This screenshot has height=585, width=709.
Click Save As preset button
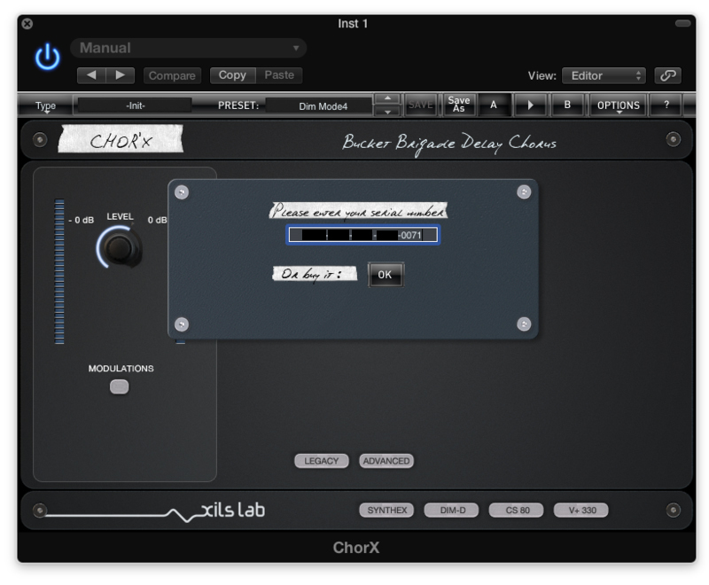pyautogui.click(x=458, y=105)
